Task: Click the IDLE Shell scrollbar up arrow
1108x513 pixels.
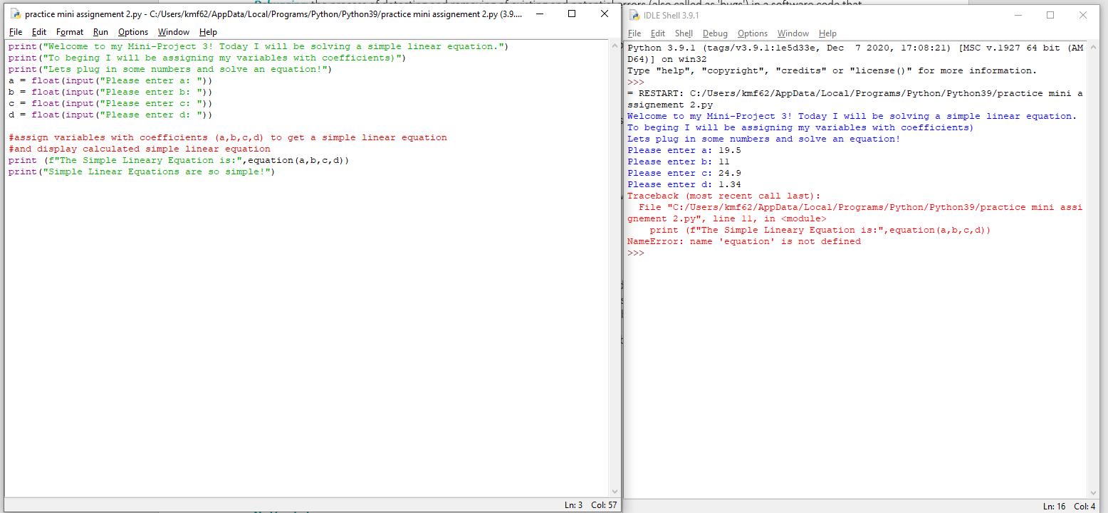Action: [x=1094, y=48]
